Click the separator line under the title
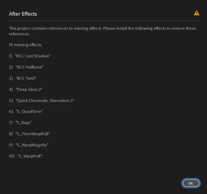This screenshot has height=194, width=207. coord(104,21)
